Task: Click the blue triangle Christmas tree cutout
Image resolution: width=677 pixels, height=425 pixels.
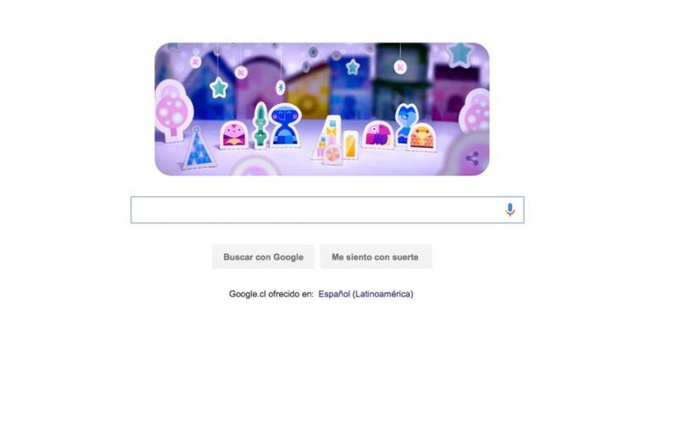Action: click(x=199, y=148)
